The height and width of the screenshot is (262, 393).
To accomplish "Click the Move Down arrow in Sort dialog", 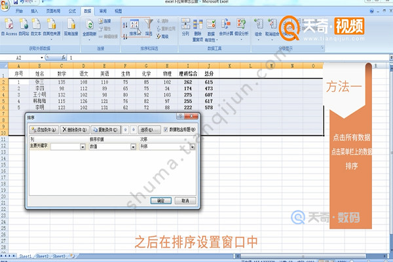I will [x=134, y=130].
